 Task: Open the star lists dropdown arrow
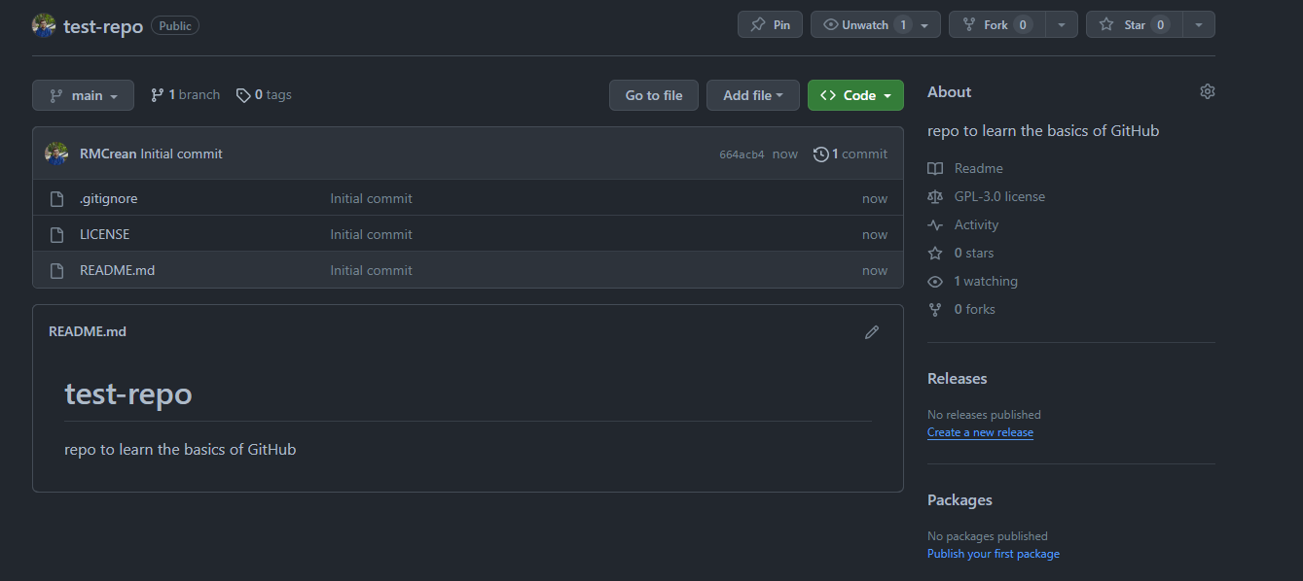click(1199, 25)
